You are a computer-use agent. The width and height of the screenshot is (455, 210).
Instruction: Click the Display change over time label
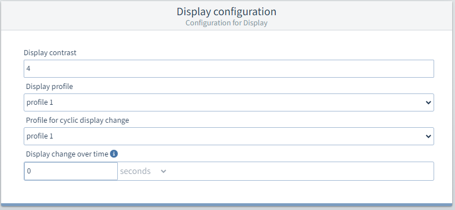(67, 154)
